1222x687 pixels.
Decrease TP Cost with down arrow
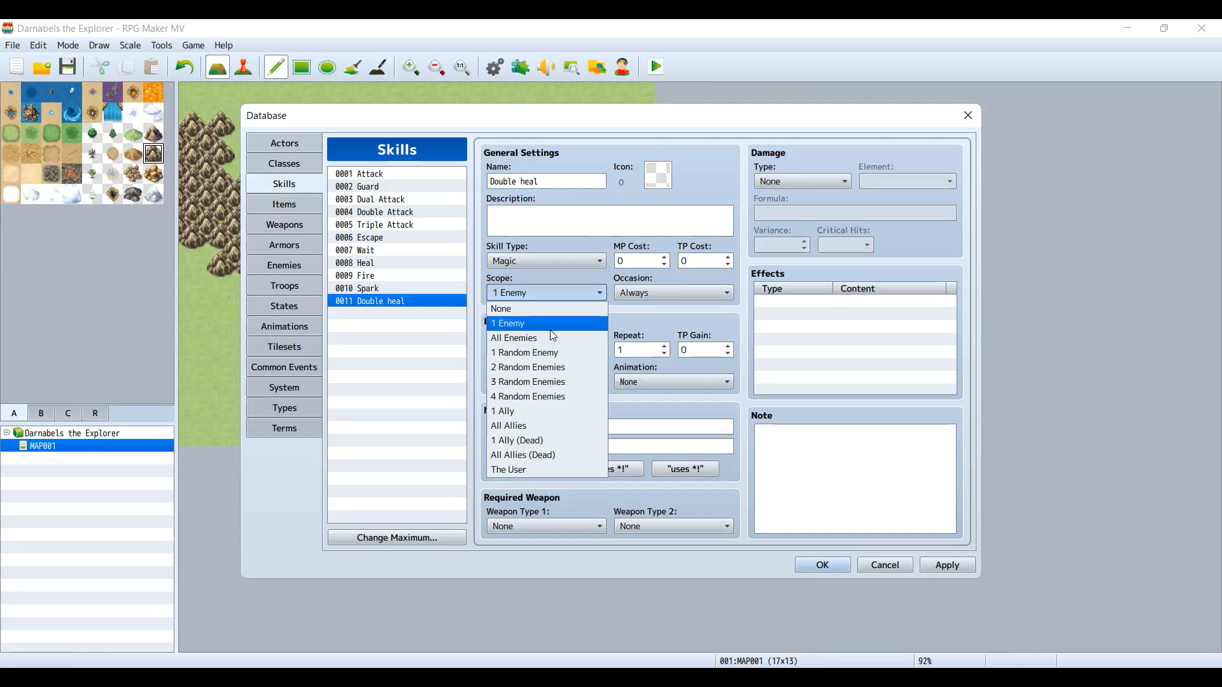[728, 264]
